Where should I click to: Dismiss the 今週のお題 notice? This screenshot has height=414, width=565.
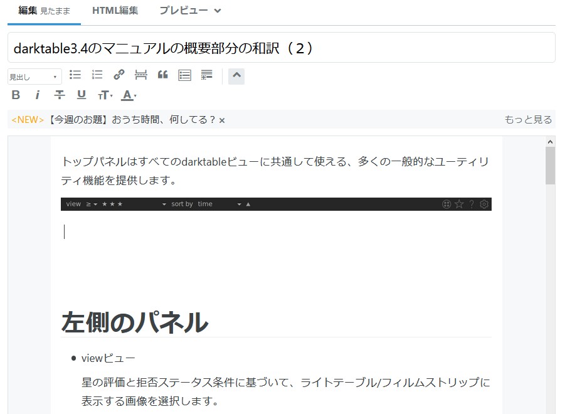pos(222,120)
